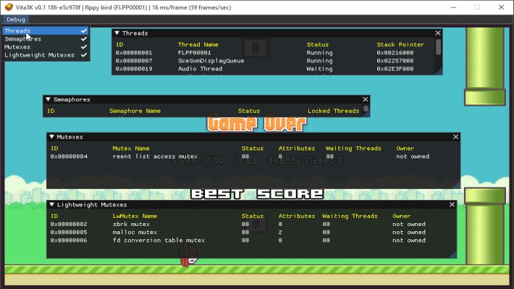The height and width of the screenshot is (289, 514).
Task: Click the Vita3K app icon in title bar
Action: click(9, 7)
